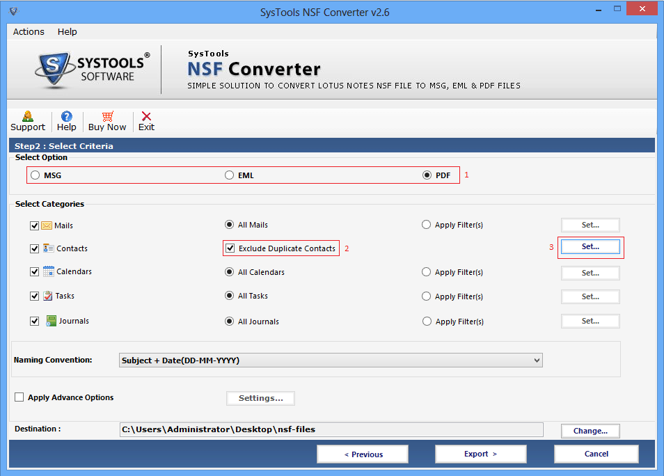664x476 pixels.
Task: Choose the All Tasks radio option
Action: pos(229,296)
